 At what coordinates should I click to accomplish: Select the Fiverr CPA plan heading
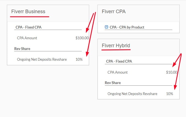114,12
